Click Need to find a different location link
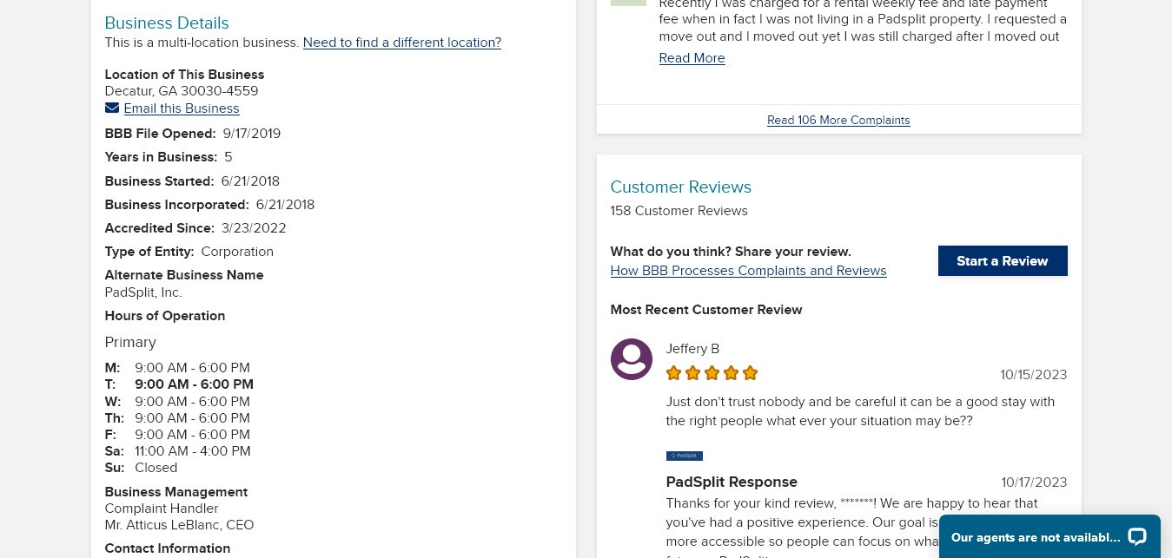Screen dimensions: 1172x558 coord(402,43)
